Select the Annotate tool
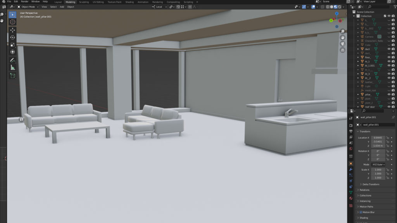Image resolution: width=397 pixels, height=223 pixels. pos(12,60)
